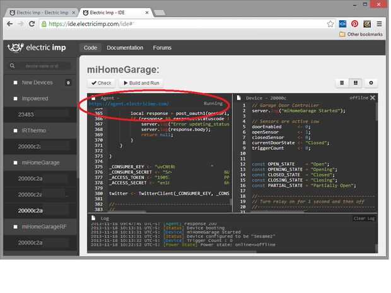391x293 pixels.
Task: Click the Build and Run button
Action: coord(141,83)
